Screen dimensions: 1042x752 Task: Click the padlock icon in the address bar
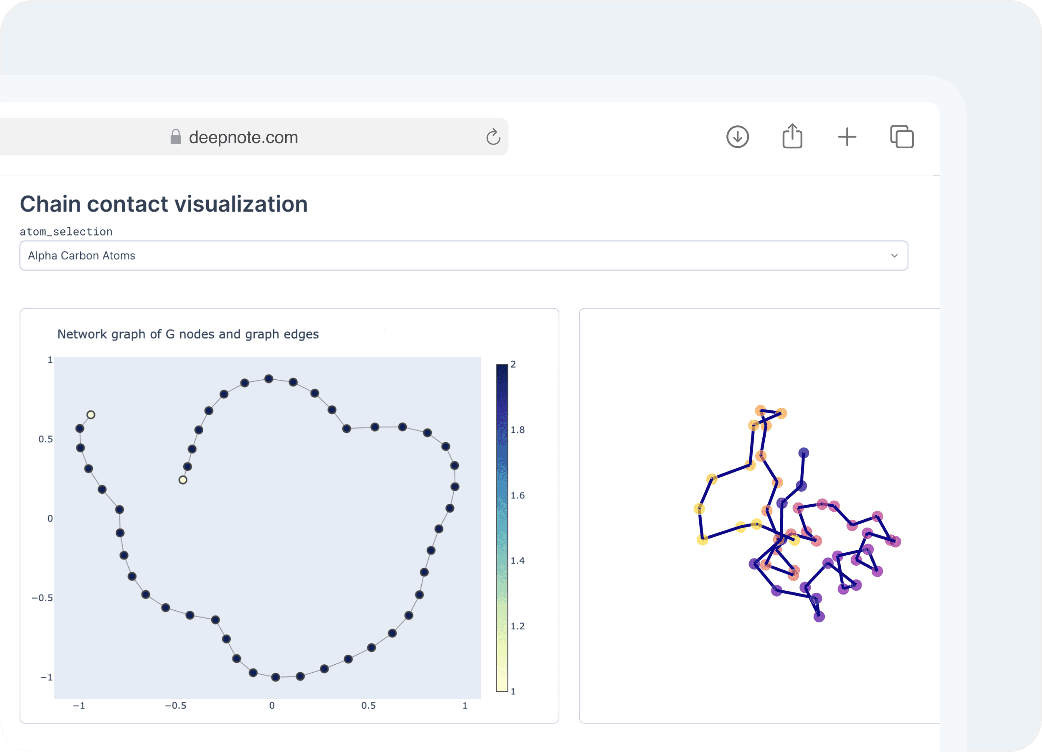click(x=175, y=137)
